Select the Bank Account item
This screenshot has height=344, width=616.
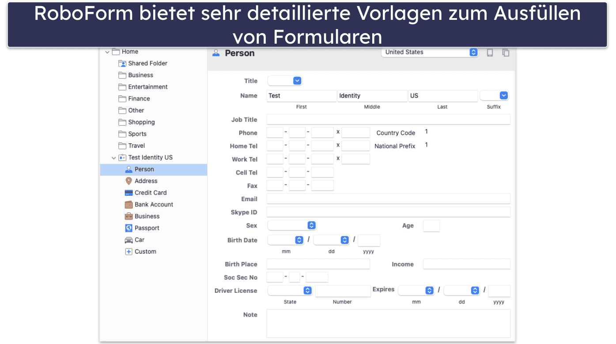pyautogui.click(x=154, y=205)
